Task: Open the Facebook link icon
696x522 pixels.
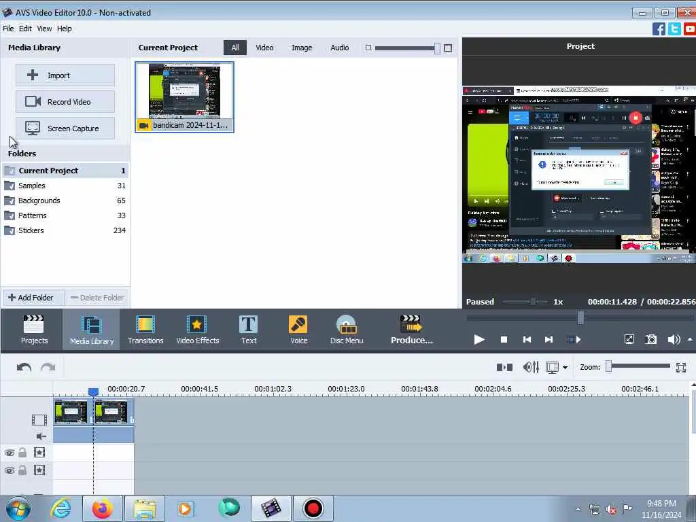Action: pyautogui.click(x=659, y=29)
